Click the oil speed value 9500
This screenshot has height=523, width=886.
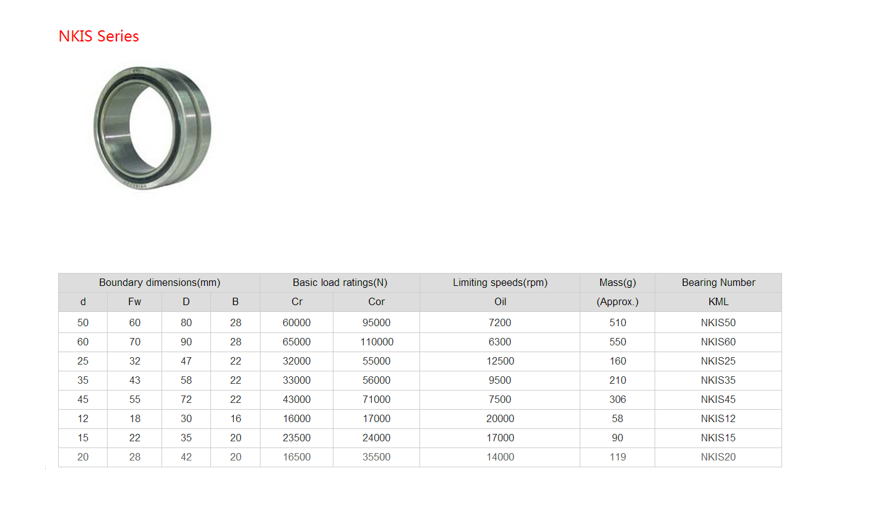pos(500,381)
